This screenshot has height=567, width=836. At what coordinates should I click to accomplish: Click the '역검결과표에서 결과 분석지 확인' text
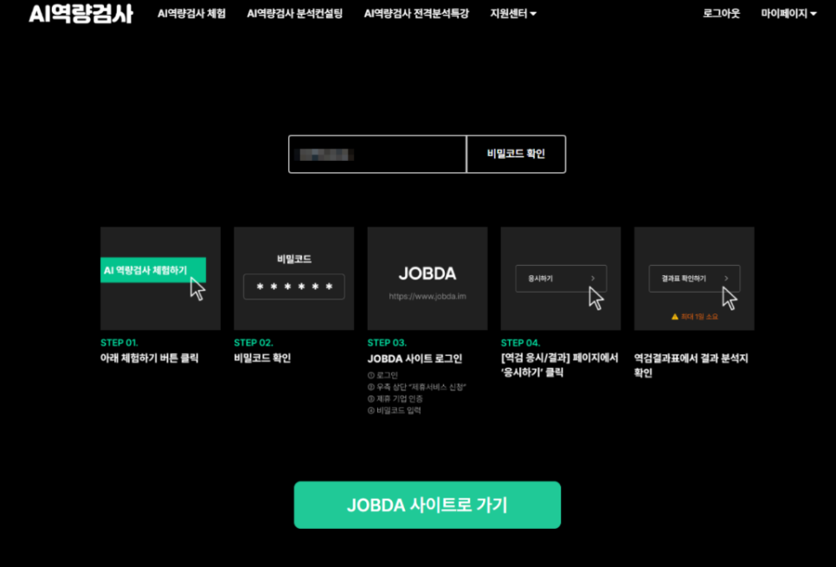coord(691,365)
